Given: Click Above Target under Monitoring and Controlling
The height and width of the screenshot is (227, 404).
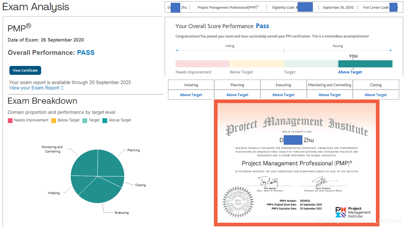Looking at the screenshot, I should [x=330, y=95].
